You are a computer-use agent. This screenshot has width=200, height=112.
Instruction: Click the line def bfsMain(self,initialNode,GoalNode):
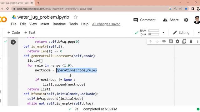pos(61,94)
